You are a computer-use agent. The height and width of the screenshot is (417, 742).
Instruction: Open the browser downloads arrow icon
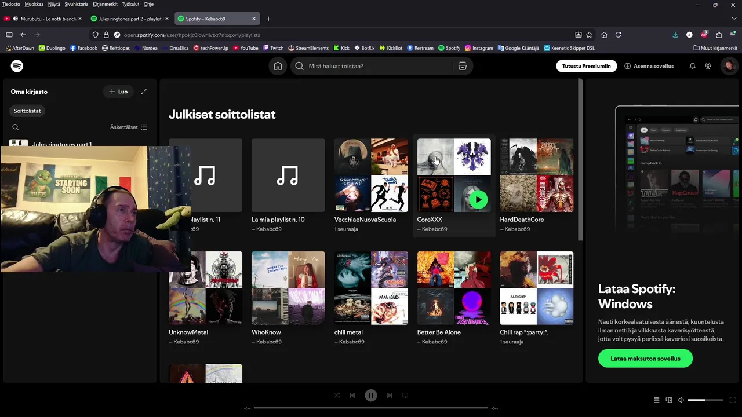675,35
